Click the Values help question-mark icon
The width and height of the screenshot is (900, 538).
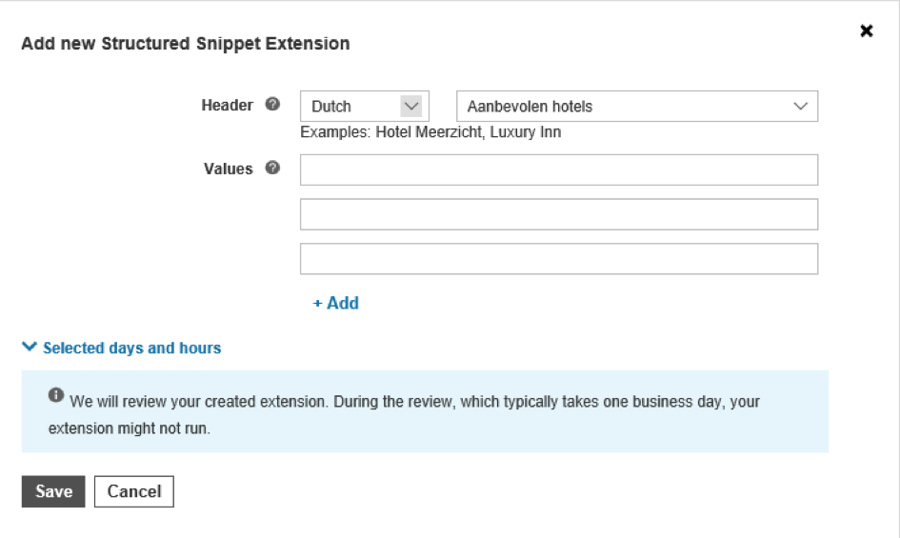coord(272,168)
